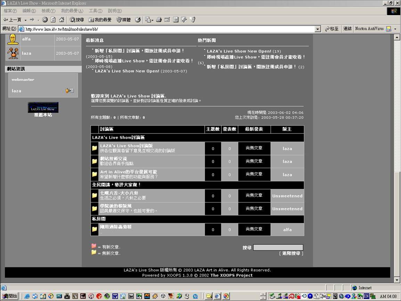
Task: Open the 網站技術交流 forum link
Action: [113, 158]
